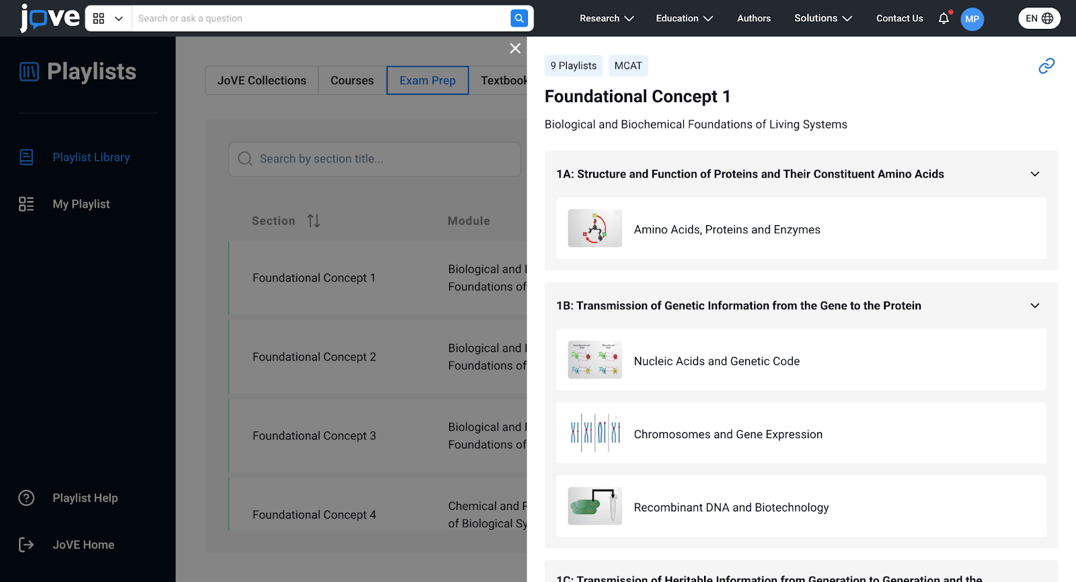Click Nucleic Acids playlist thumbnail
Image resolution: width=1076 pixels, height=582 pixels.
(x=594, y=360)
